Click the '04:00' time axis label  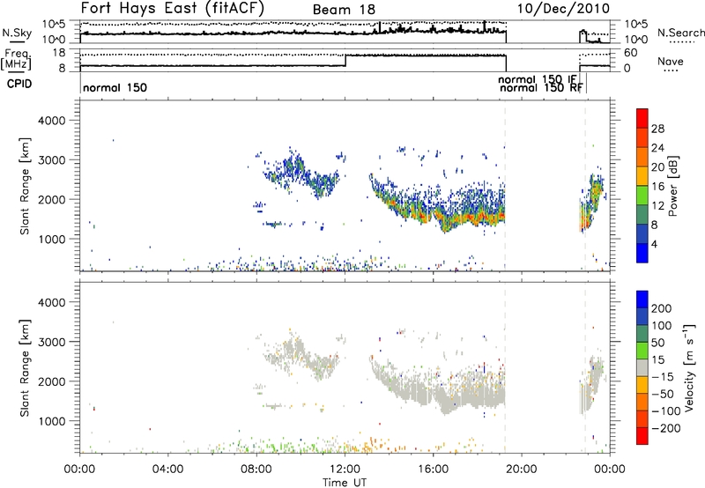(168, 470)
